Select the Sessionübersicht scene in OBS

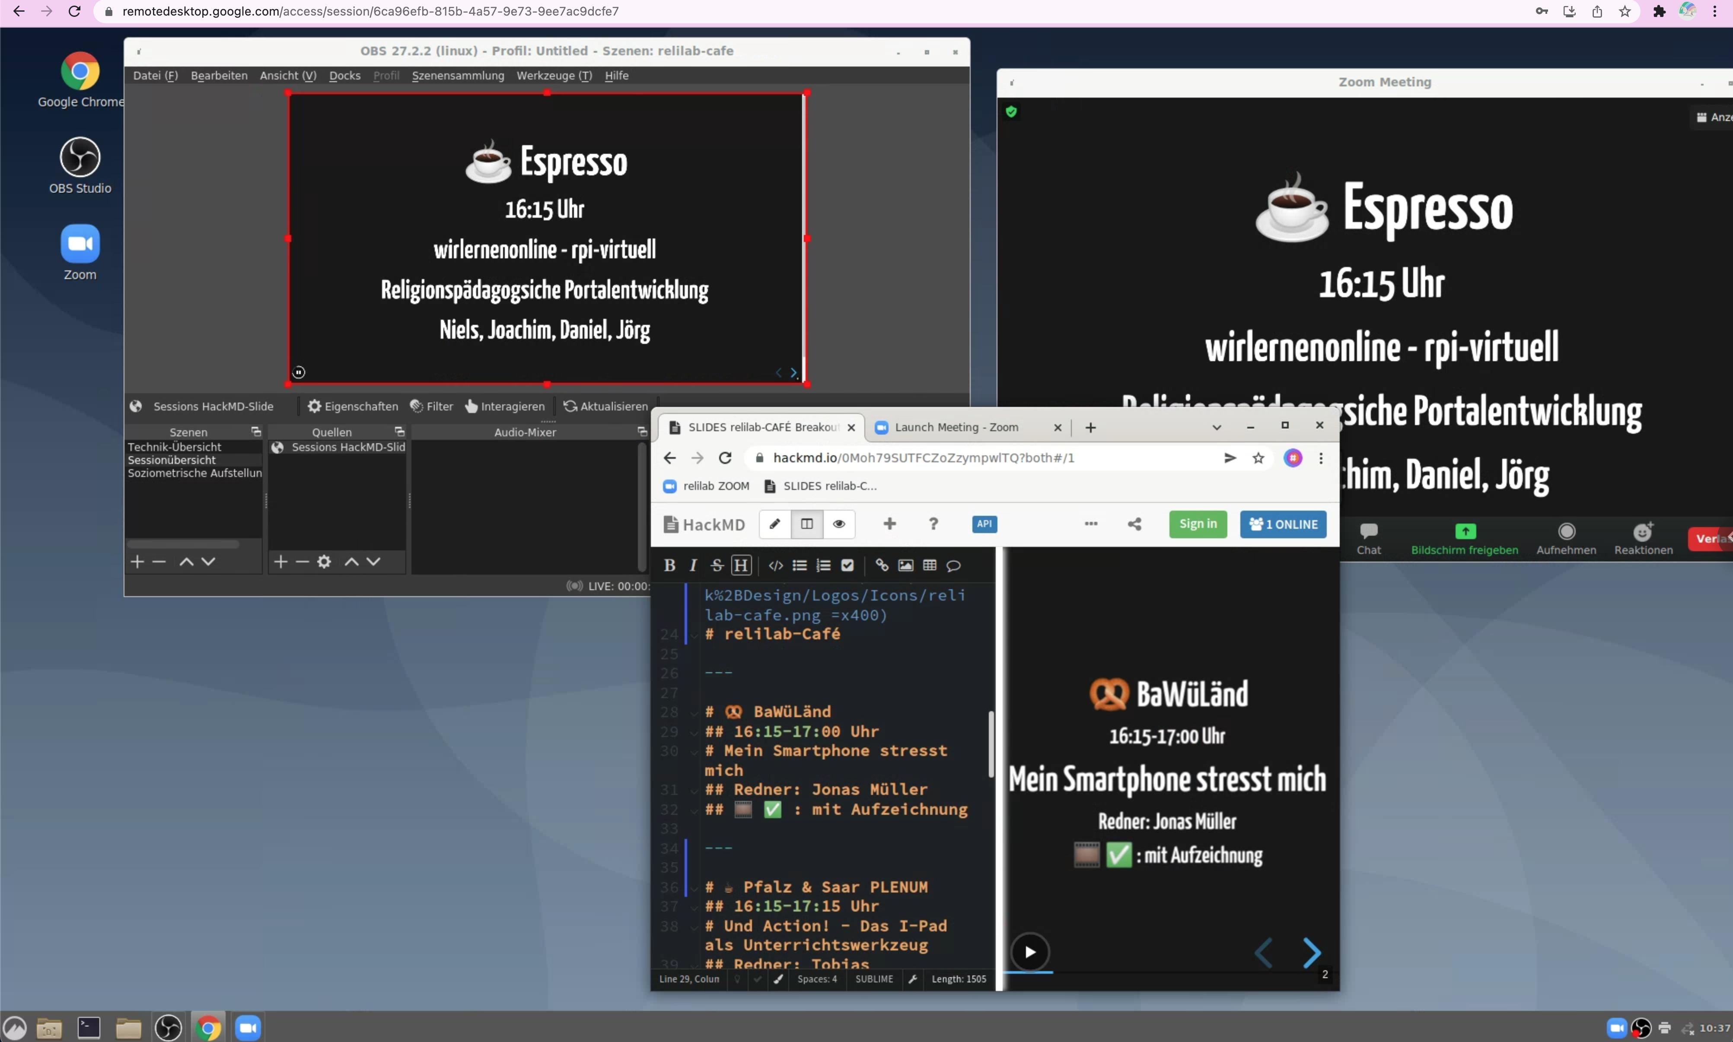click(172, 460)
